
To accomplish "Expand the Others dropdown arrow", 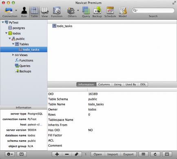I will [78, 10].
